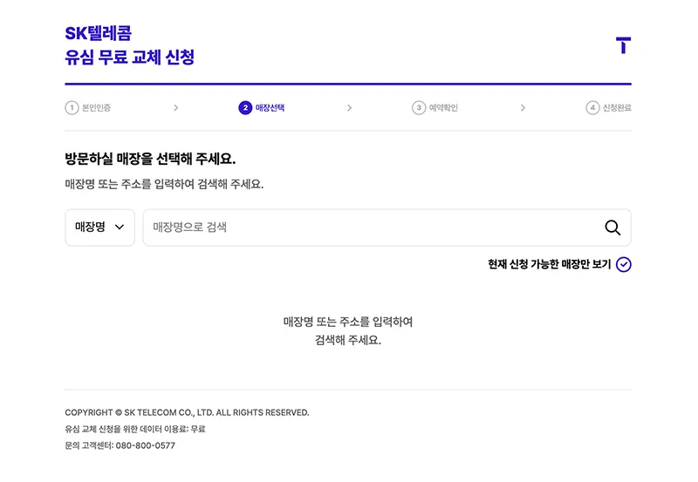Focus the 매장명으로 검색 input field
The width and height of the screenshot is (698, 482).
pyautogui.click(x=387, y=227)
